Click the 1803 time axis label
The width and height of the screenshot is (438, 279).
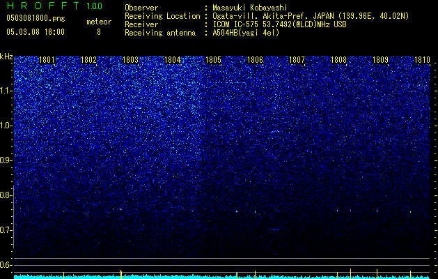(x=130, y=60)
